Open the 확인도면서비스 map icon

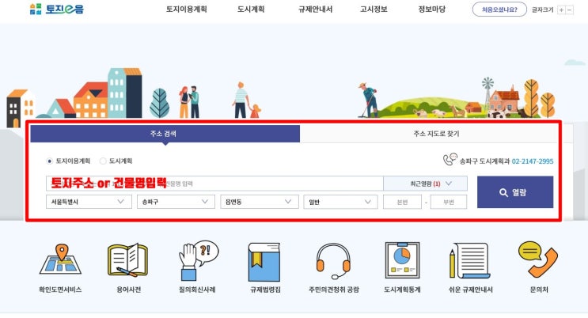pos(60,259)
